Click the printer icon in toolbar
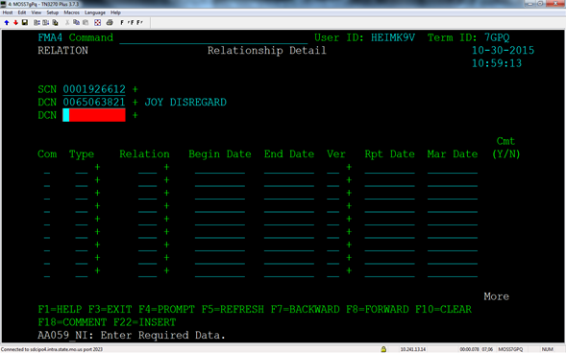 coord(110,23)
